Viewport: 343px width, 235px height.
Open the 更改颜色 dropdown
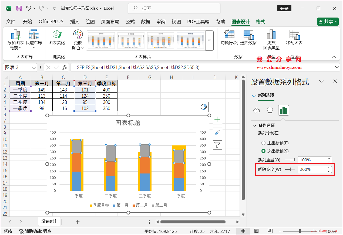pyautogui.click(x=78, y=40)
